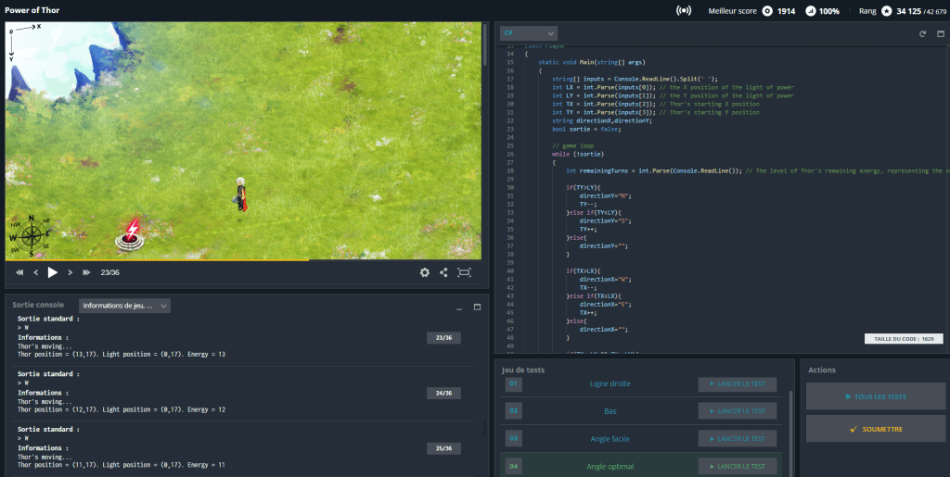Click the yellow replay progress bar
Viewport: 950px width, 477px height.
point(158,260)
